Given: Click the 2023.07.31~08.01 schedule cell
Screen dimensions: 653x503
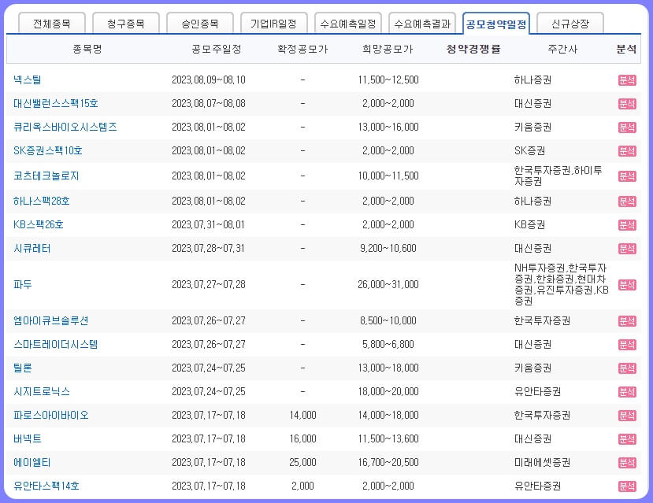Looking at the screenshot, I should [209, 224].
